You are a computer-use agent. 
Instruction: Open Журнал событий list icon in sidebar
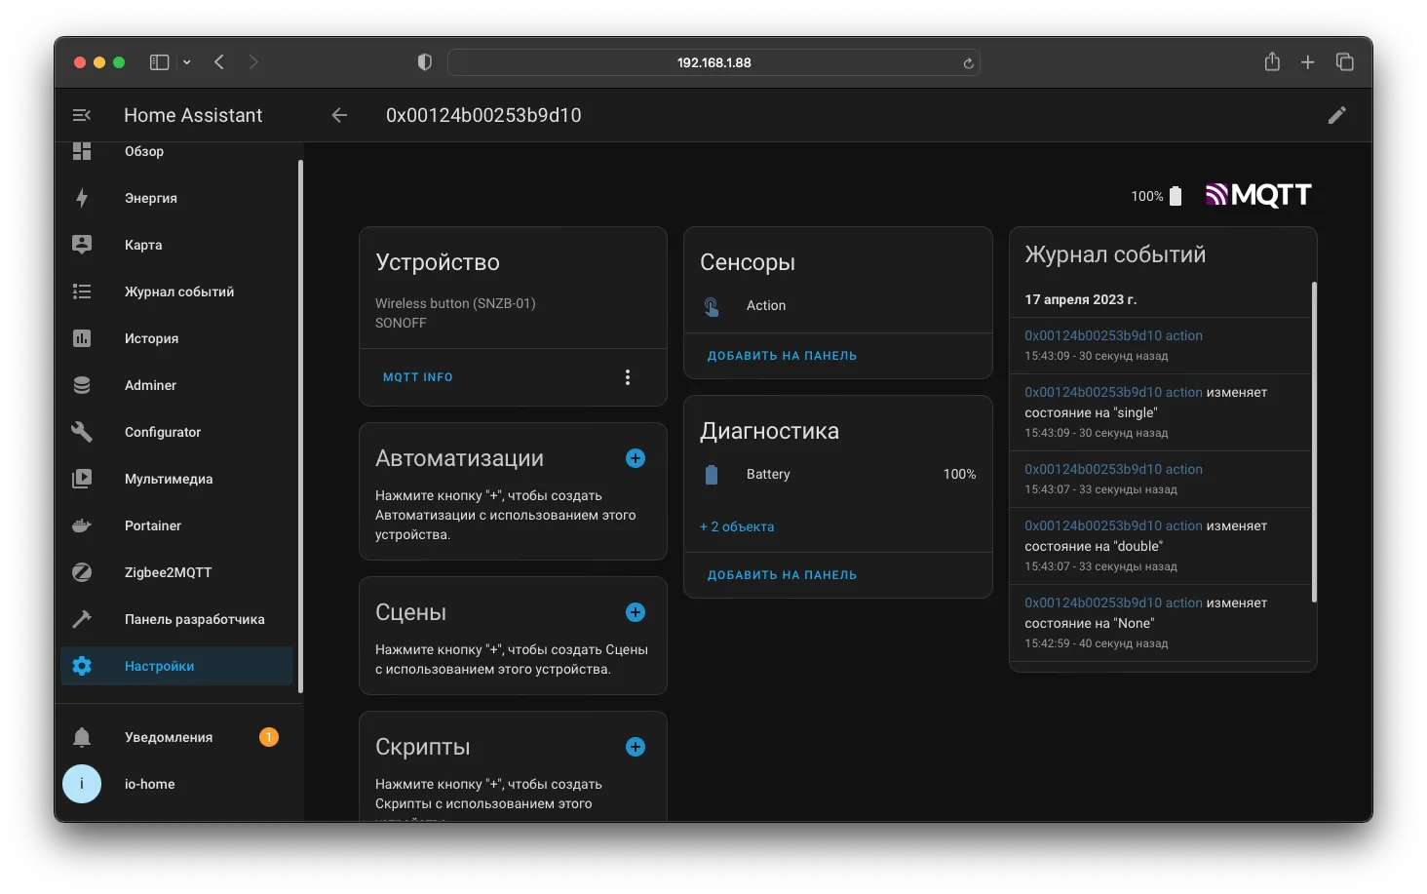coord(82,292)
